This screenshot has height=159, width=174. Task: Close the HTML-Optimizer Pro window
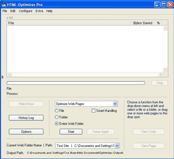click(x=170, y=5)
